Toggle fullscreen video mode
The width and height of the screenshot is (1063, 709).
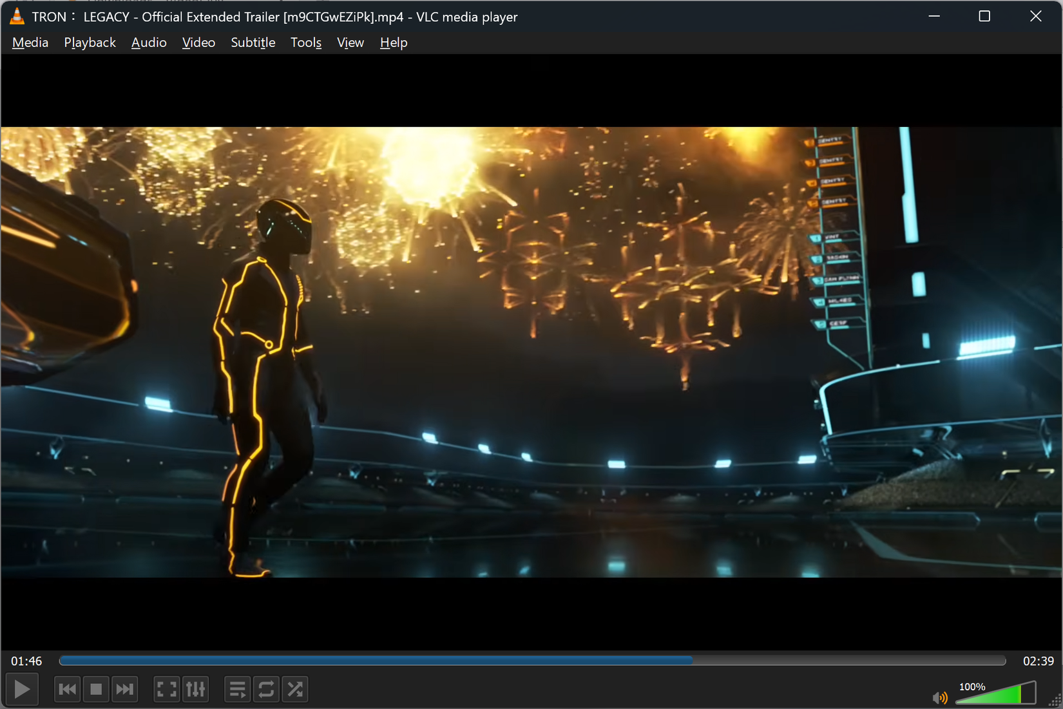tap(167, 690)
